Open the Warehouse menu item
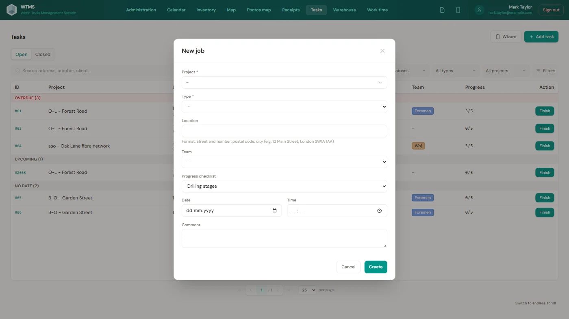 coord(344,10)
